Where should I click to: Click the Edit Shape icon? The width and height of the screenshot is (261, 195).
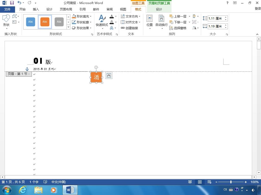(x=15, y=16)
